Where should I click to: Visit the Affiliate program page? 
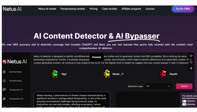pos(131,9)
